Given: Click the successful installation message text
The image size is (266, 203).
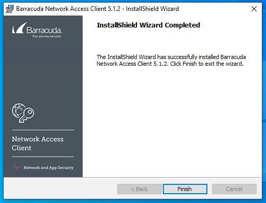Looking at the screenshot, I should point(171,61).
